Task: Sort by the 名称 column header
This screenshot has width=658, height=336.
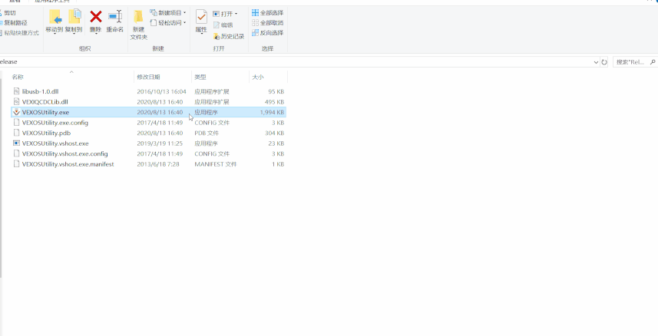Action: (x=71, y=77)
